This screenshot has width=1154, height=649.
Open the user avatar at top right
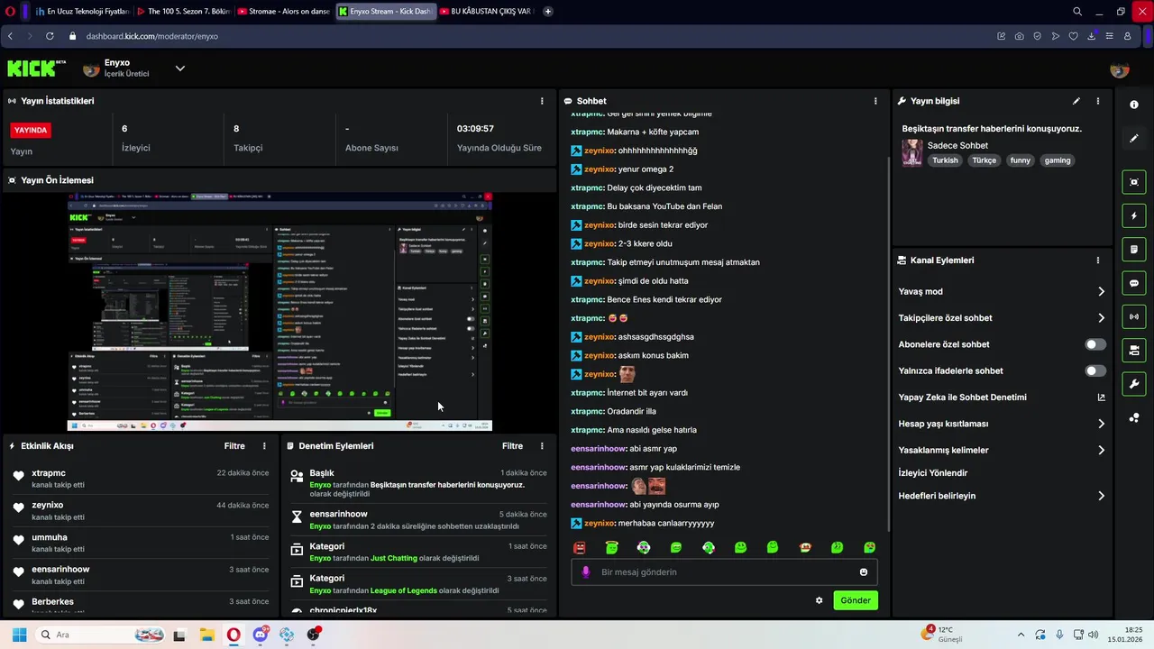pos(1120,69)
